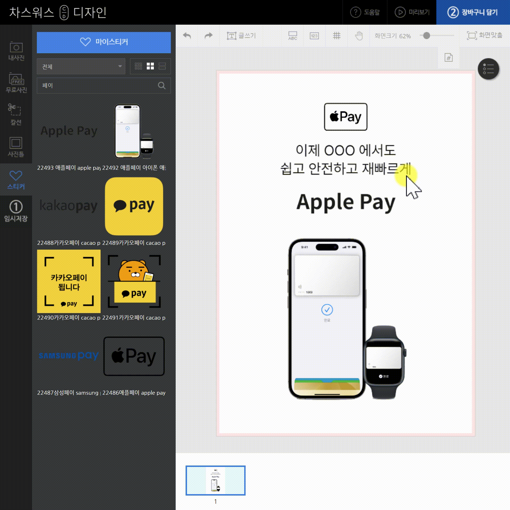Click the search magnifier icon

(161, 86)
